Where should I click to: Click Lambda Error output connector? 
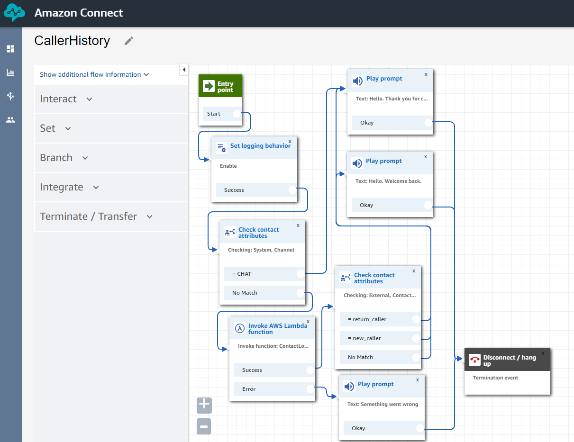point(310,389)
